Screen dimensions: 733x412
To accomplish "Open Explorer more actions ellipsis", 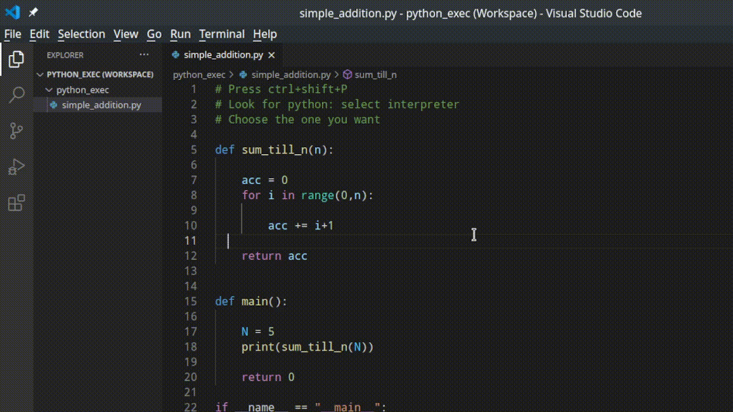I will (x=144, y=55).
